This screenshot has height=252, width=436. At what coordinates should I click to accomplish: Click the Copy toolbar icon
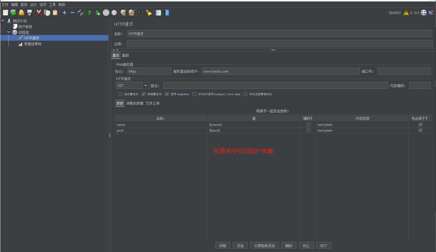point(47,13)
